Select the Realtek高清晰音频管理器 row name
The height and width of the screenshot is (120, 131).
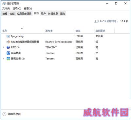(25, 42)
